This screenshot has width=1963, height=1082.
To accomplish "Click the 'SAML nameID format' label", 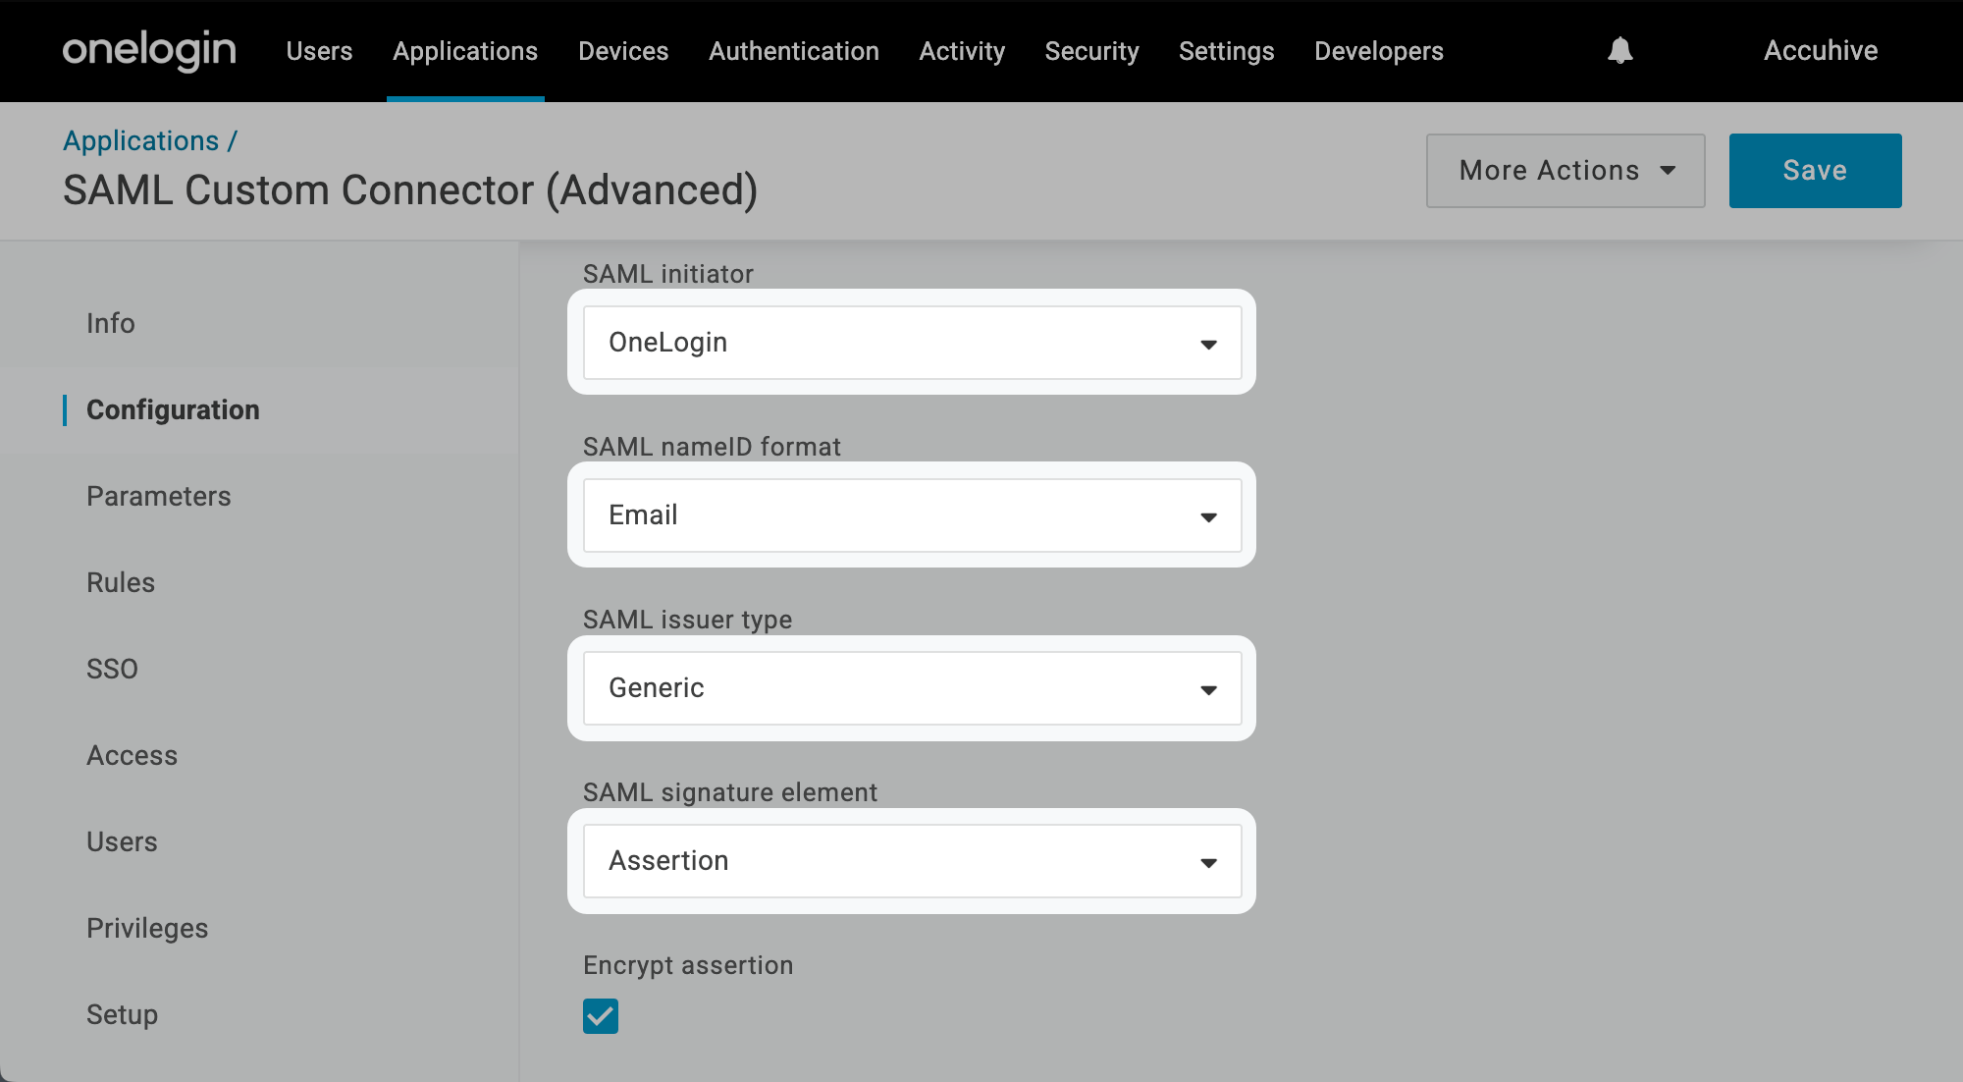I will point(712,447).
